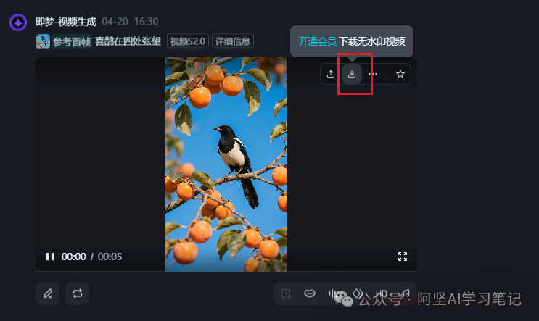Image resolution: width=539 pixels, height=321 pixels.
Task: Add background music via music note icon
Action: (406, 293)
